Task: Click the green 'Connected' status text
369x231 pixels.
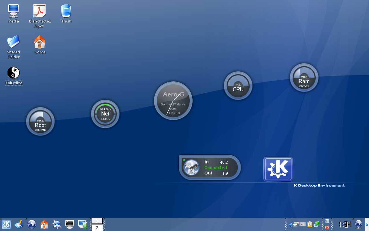Action: point(216,167)
